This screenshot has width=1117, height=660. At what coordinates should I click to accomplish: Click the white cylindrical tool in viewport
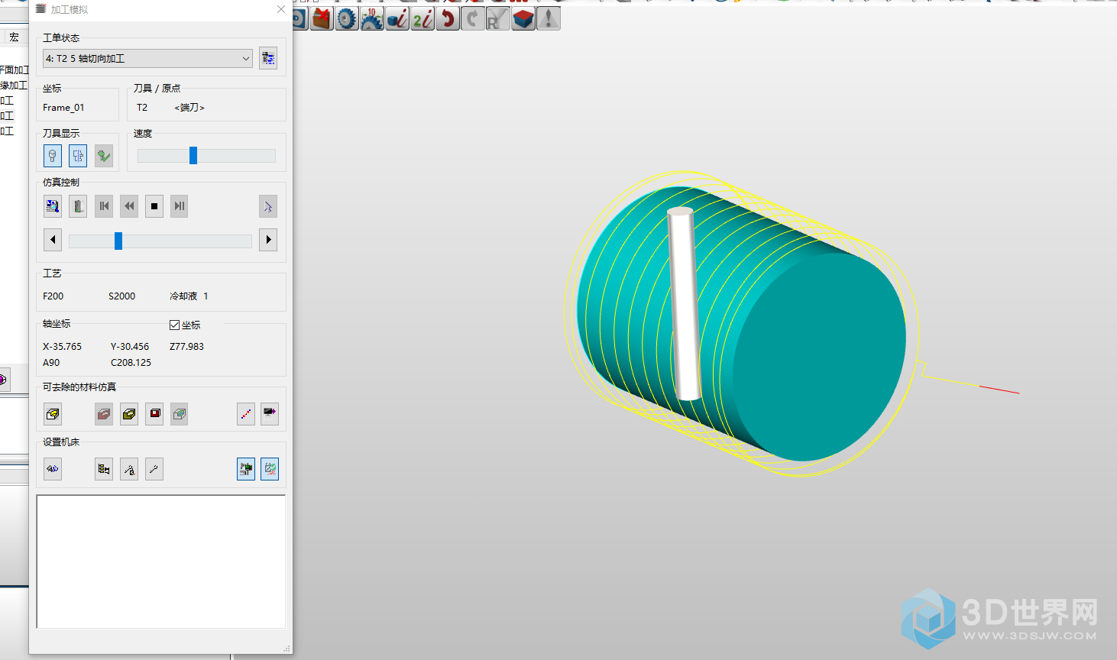coord(685,303)
